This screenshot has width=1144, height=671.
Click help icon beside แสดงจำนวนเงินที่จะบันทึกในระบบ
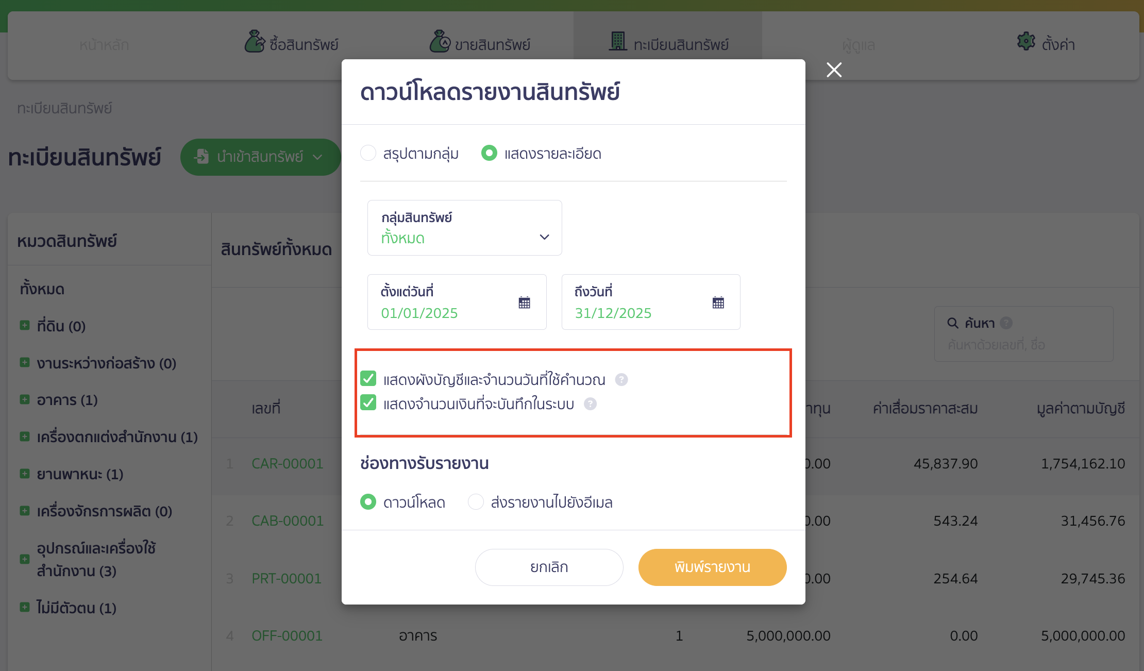[590, 404]
